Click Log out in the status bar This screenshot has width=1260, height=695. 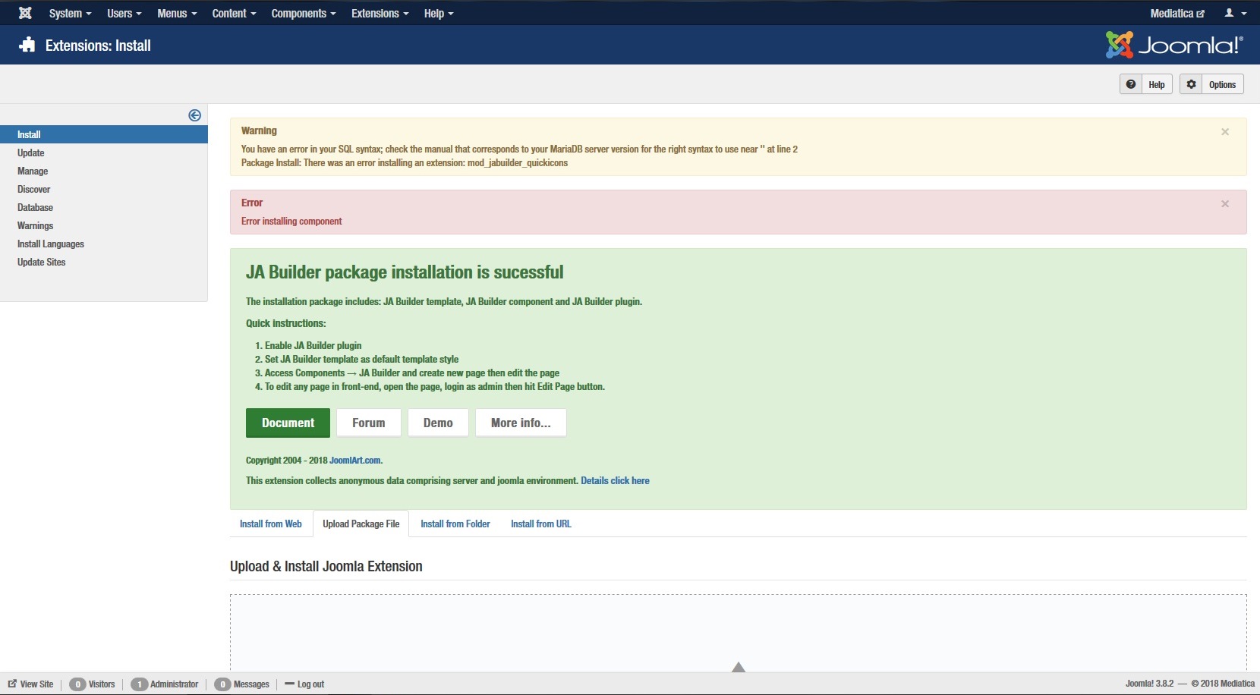(304, 684)
